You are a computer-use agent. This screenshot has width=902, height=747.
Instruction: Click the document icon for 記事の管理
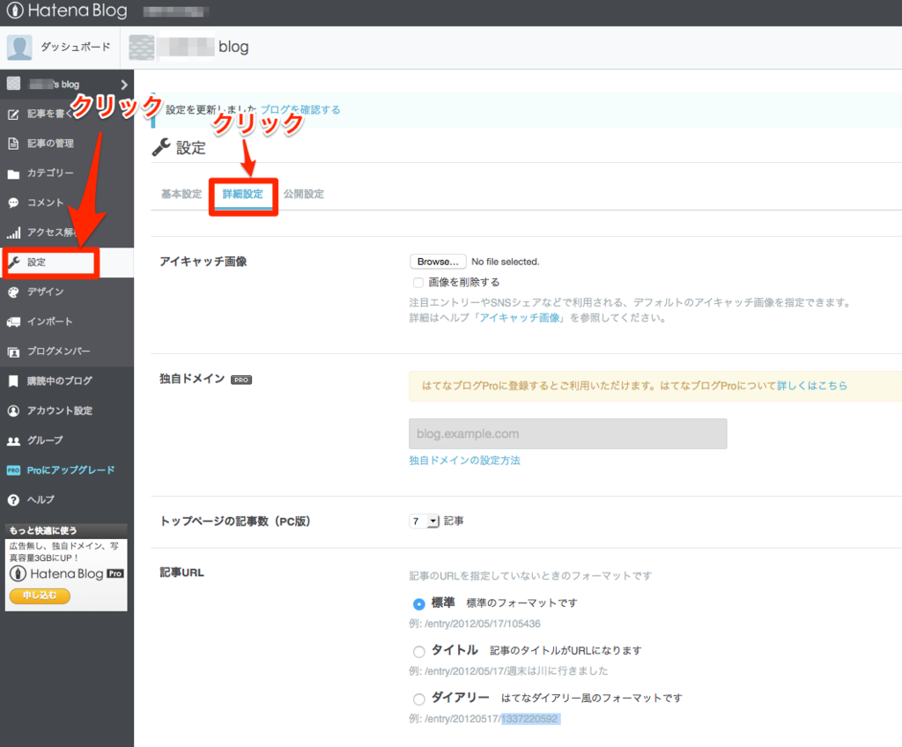(x=13, y=144)
